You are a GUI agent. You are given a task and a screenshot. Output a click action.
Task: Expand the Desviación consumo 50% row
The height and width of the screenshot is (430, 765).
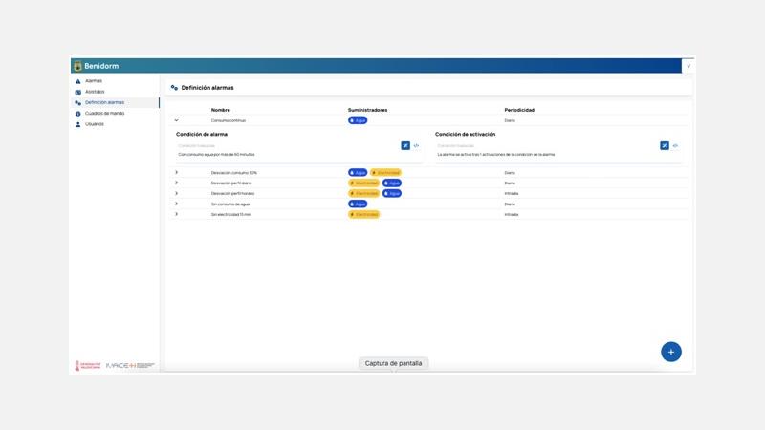click(177, 172)
